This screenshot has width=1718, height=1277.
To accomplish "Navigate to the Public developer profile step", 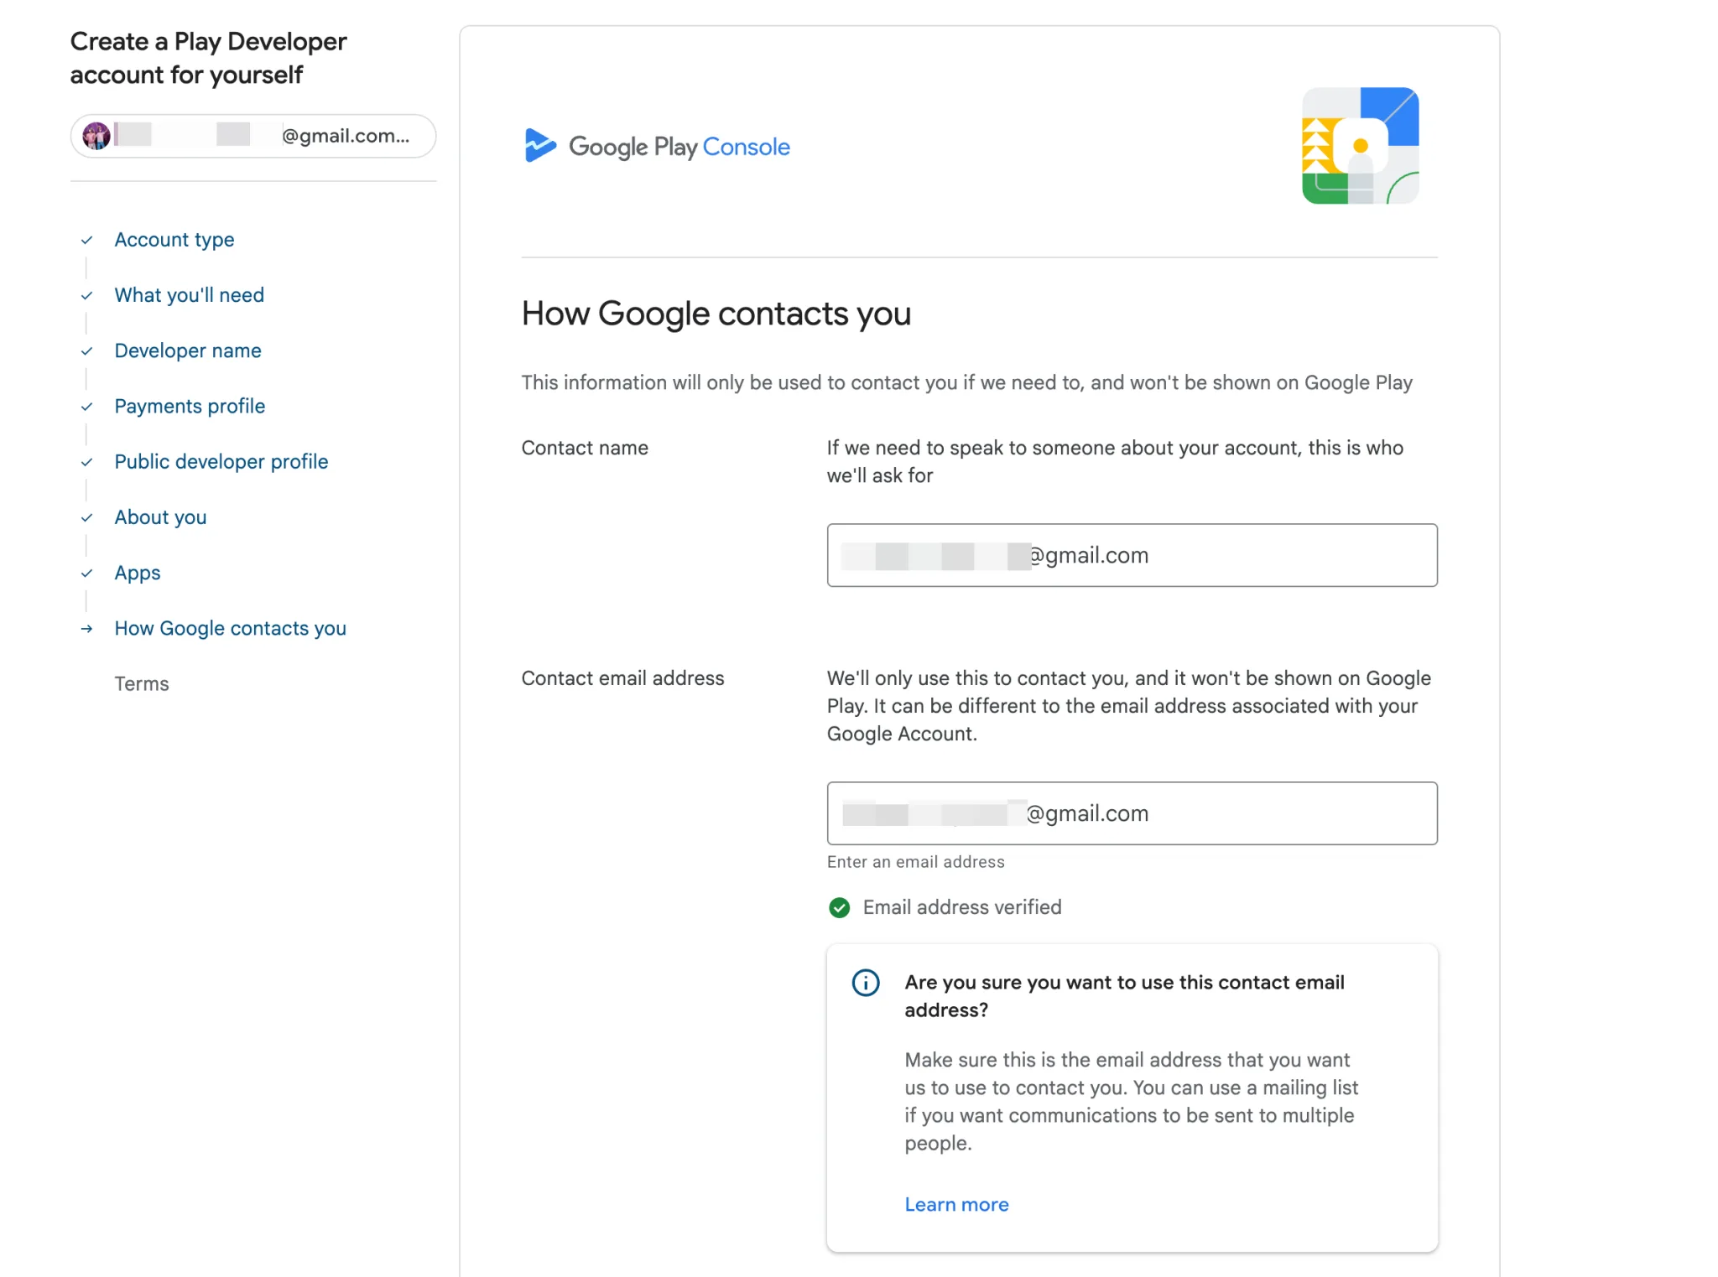I will [221, 461].
